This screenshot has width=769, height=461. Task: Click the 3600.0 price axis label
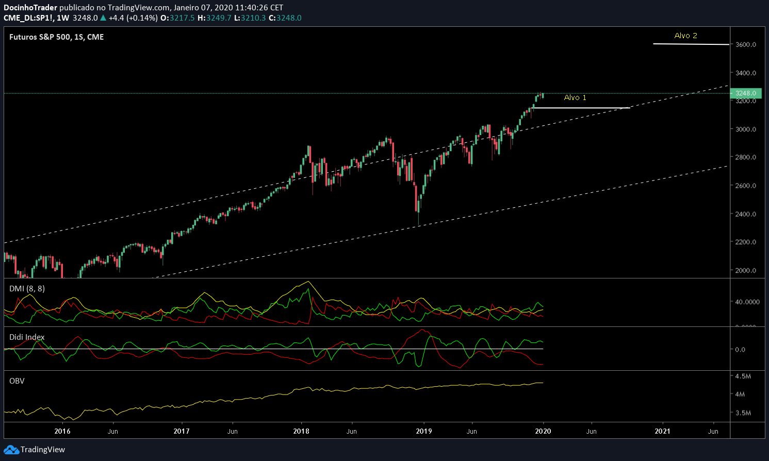point(746,45)
